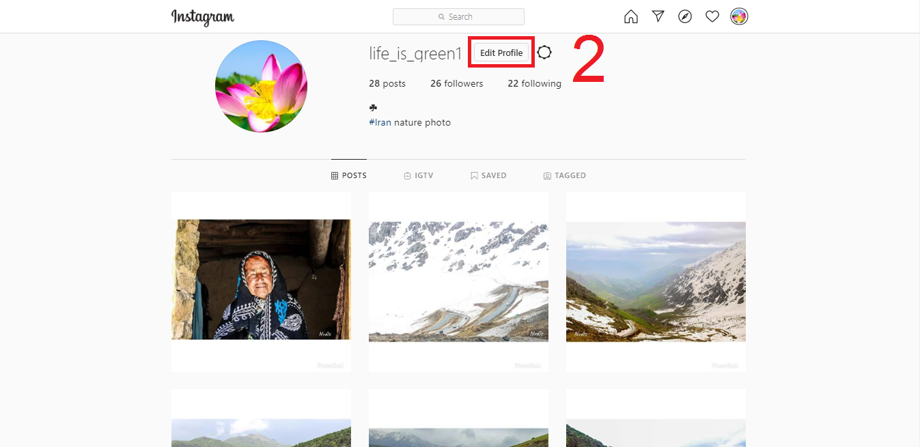
Task: Open the snowy mountain road post
Action: pyautogui.click(x=458, y=281)
